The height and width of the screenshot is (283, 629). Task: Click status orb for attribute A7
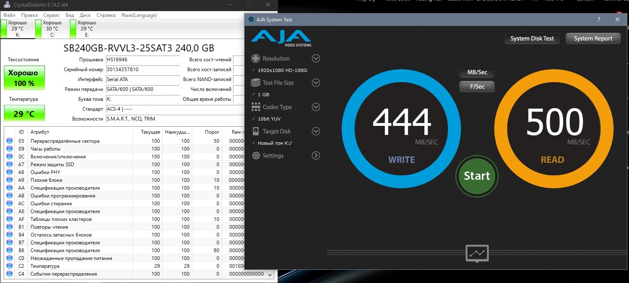[x=9, y=165]
